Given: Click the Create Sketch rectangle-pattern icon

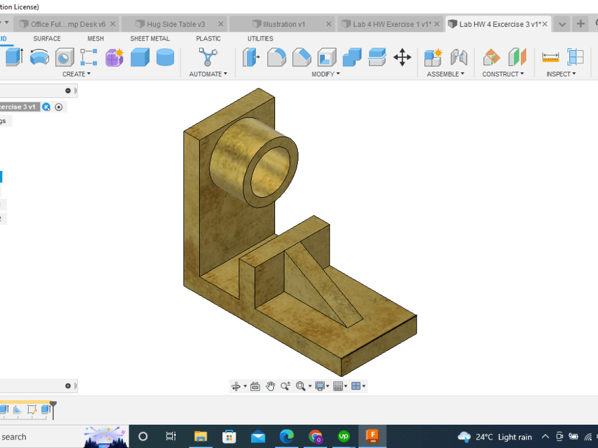Looking at the screenshot, I should (89, 57).
